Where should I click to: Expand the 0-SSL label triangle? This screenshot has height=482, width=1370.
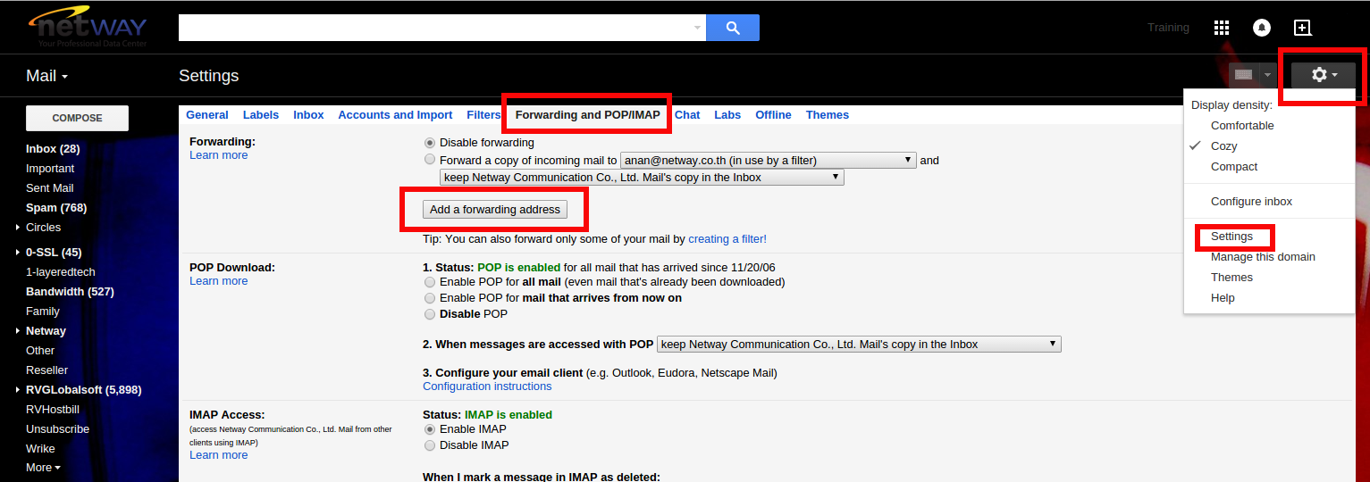pyautogui.click(x=17, y=253)
